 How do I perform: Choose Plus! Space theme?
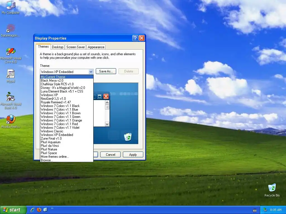pos(66,153)
